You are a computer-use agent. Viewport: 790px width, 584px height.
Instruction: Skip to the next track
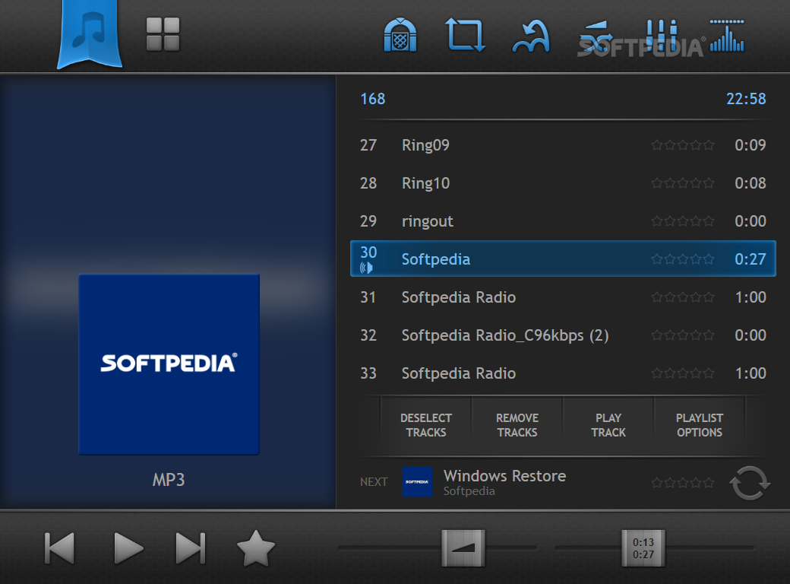click(191, 548)
